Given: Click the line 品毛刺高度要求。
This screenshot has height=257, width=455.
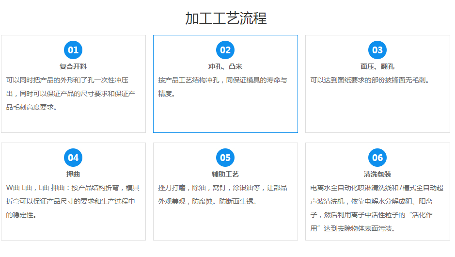Looking at the screenshot, I should (31, 108).
